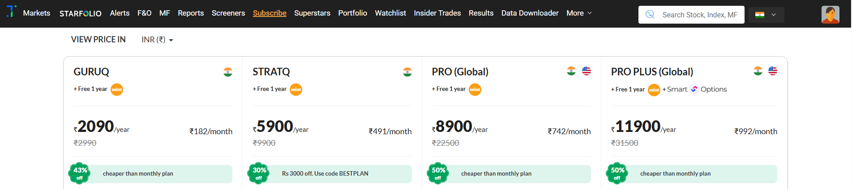The width and height of the screenshot is (852, 189).
Task: Click the India flag on STRATQ plan
Action: 407,72
